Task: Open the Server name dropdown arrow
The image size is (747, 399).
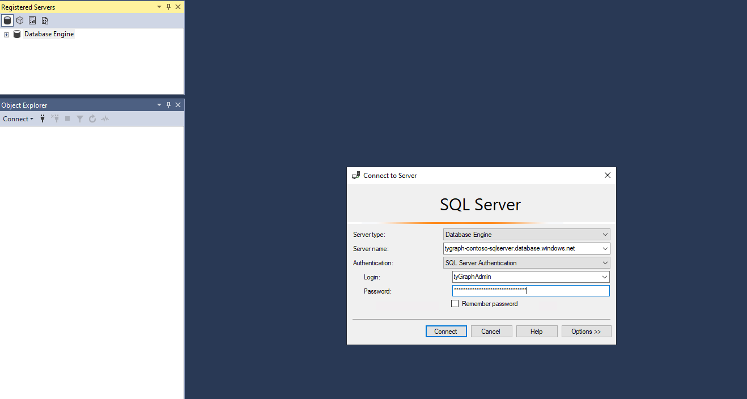Action: [x=605, y=249]
